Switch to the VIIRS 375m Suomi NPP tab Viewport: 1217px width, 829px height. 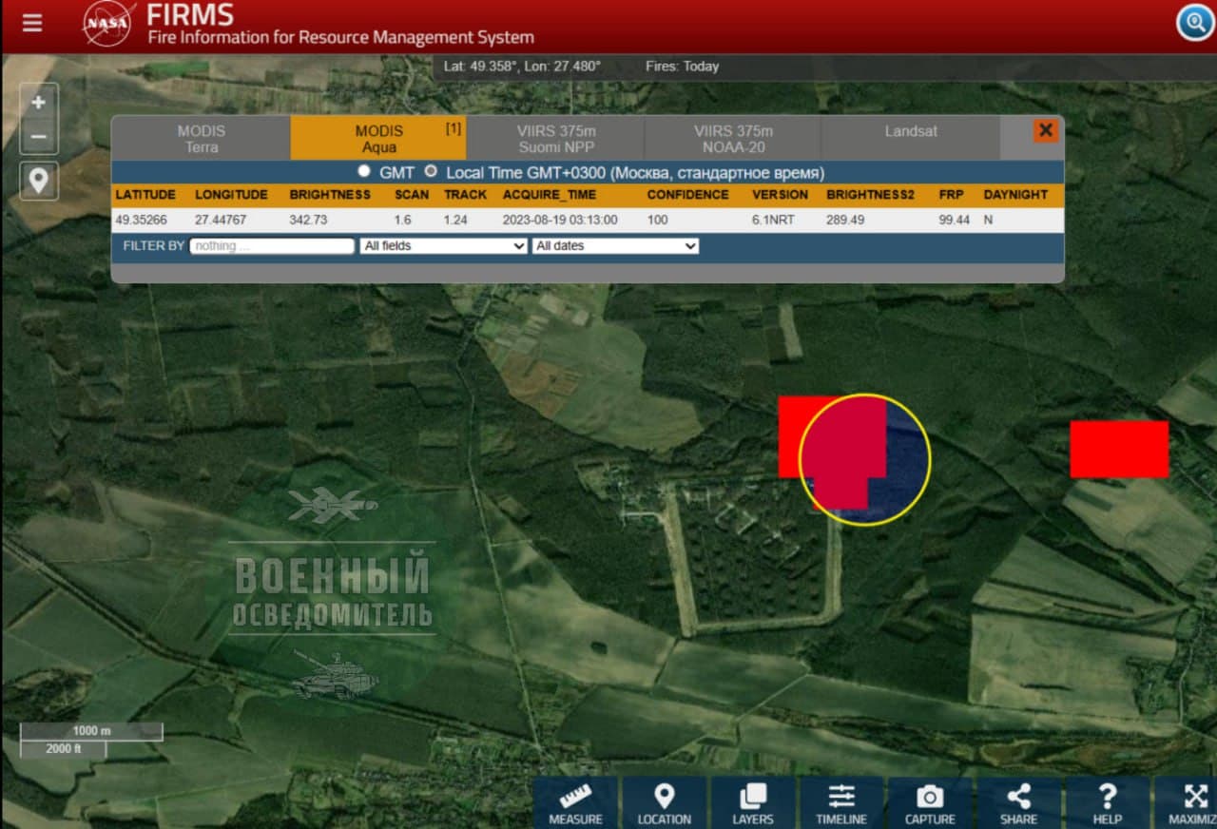[556, 139]
